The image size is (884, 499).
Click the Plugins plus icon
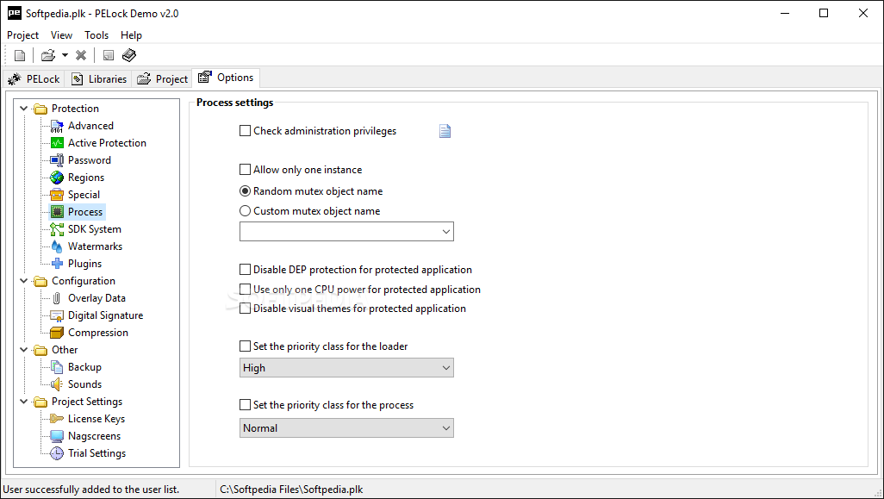[x=57, y=264]
